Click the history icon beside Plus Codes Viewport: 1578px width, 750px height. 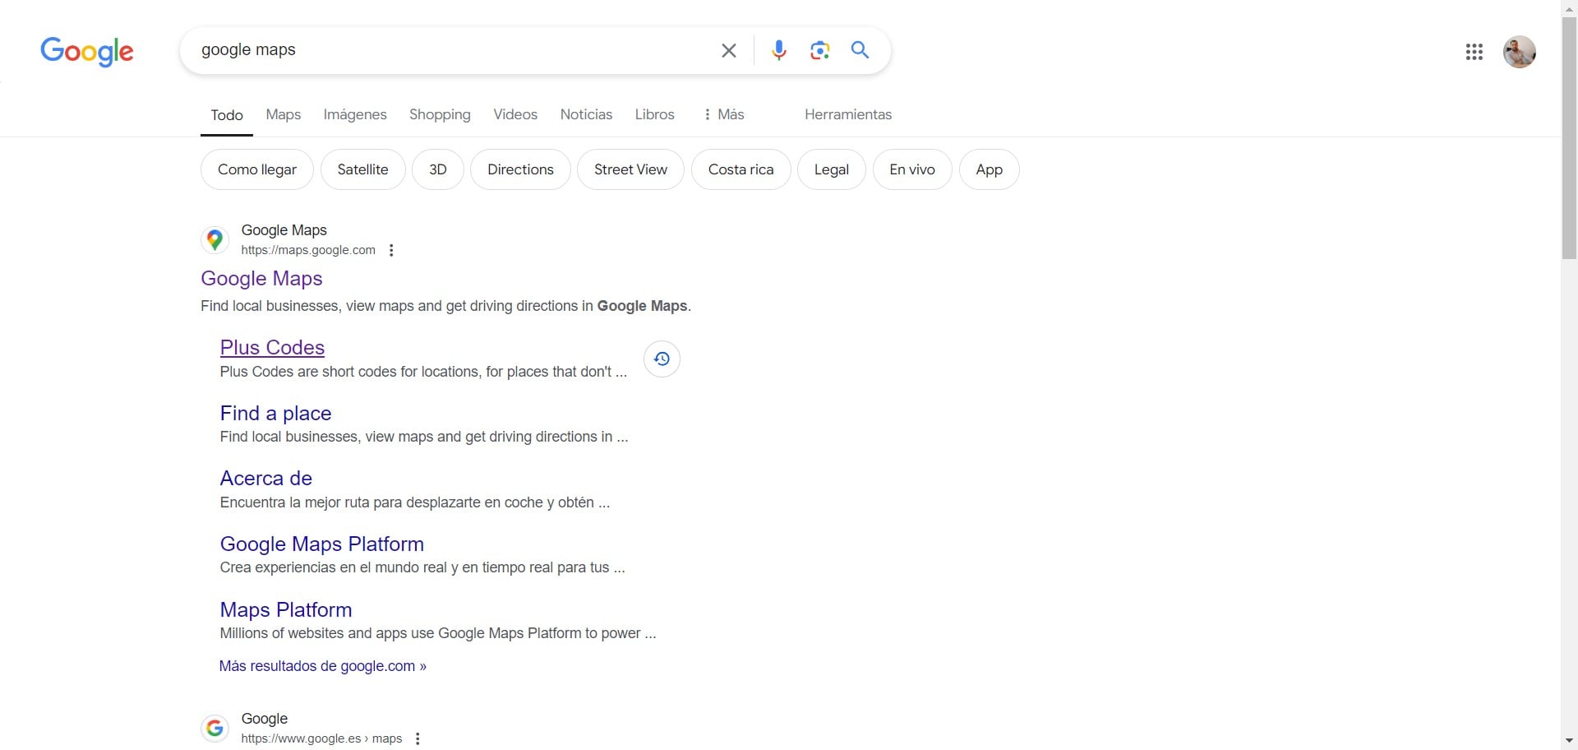(x=662, y=359)
